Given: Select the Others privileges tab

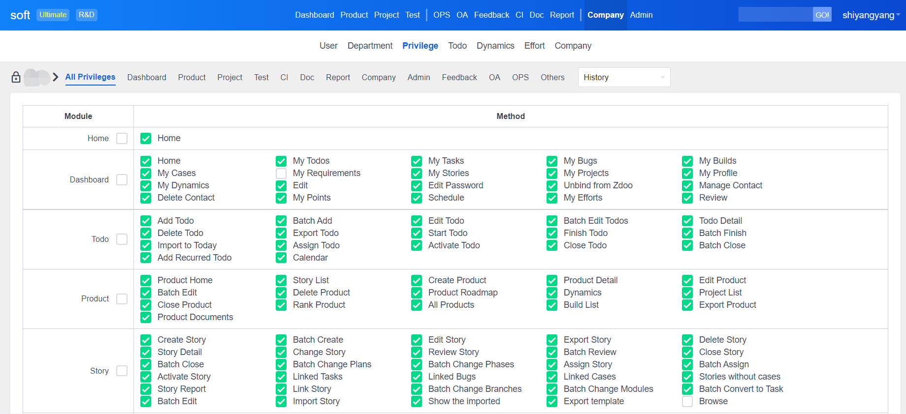Looking at the screenshot, I should point(552,77).
